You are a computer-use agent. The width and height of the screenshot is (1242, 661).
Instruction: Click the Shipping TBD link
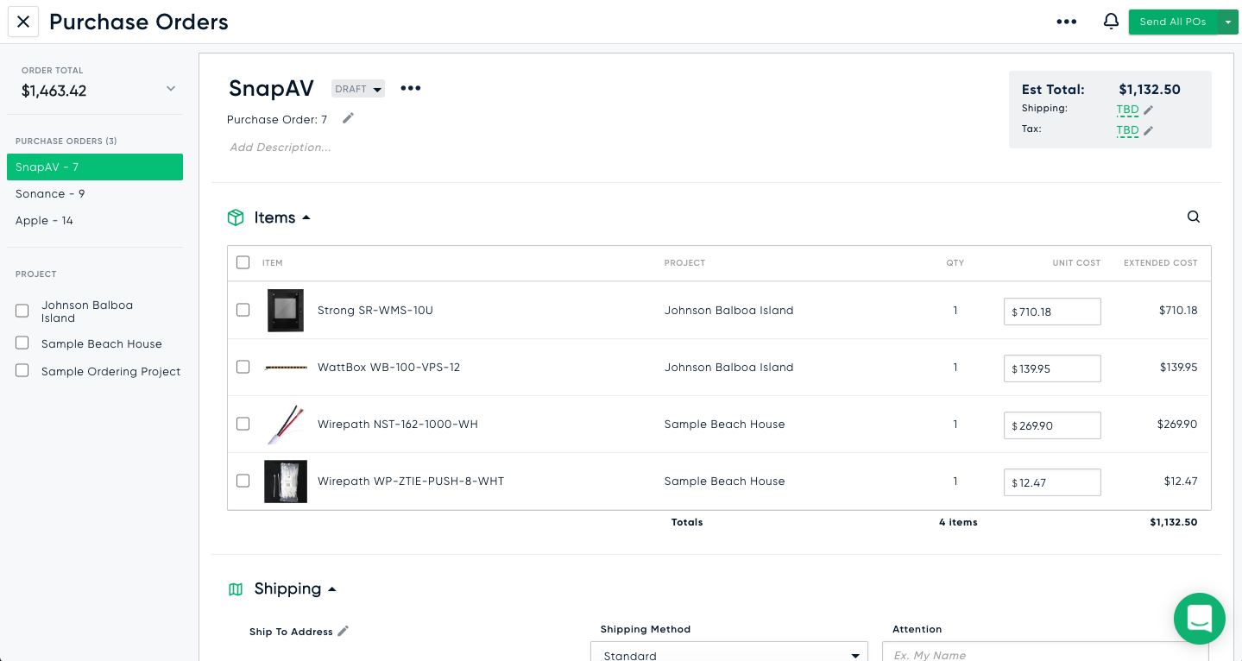point(1127,110)
